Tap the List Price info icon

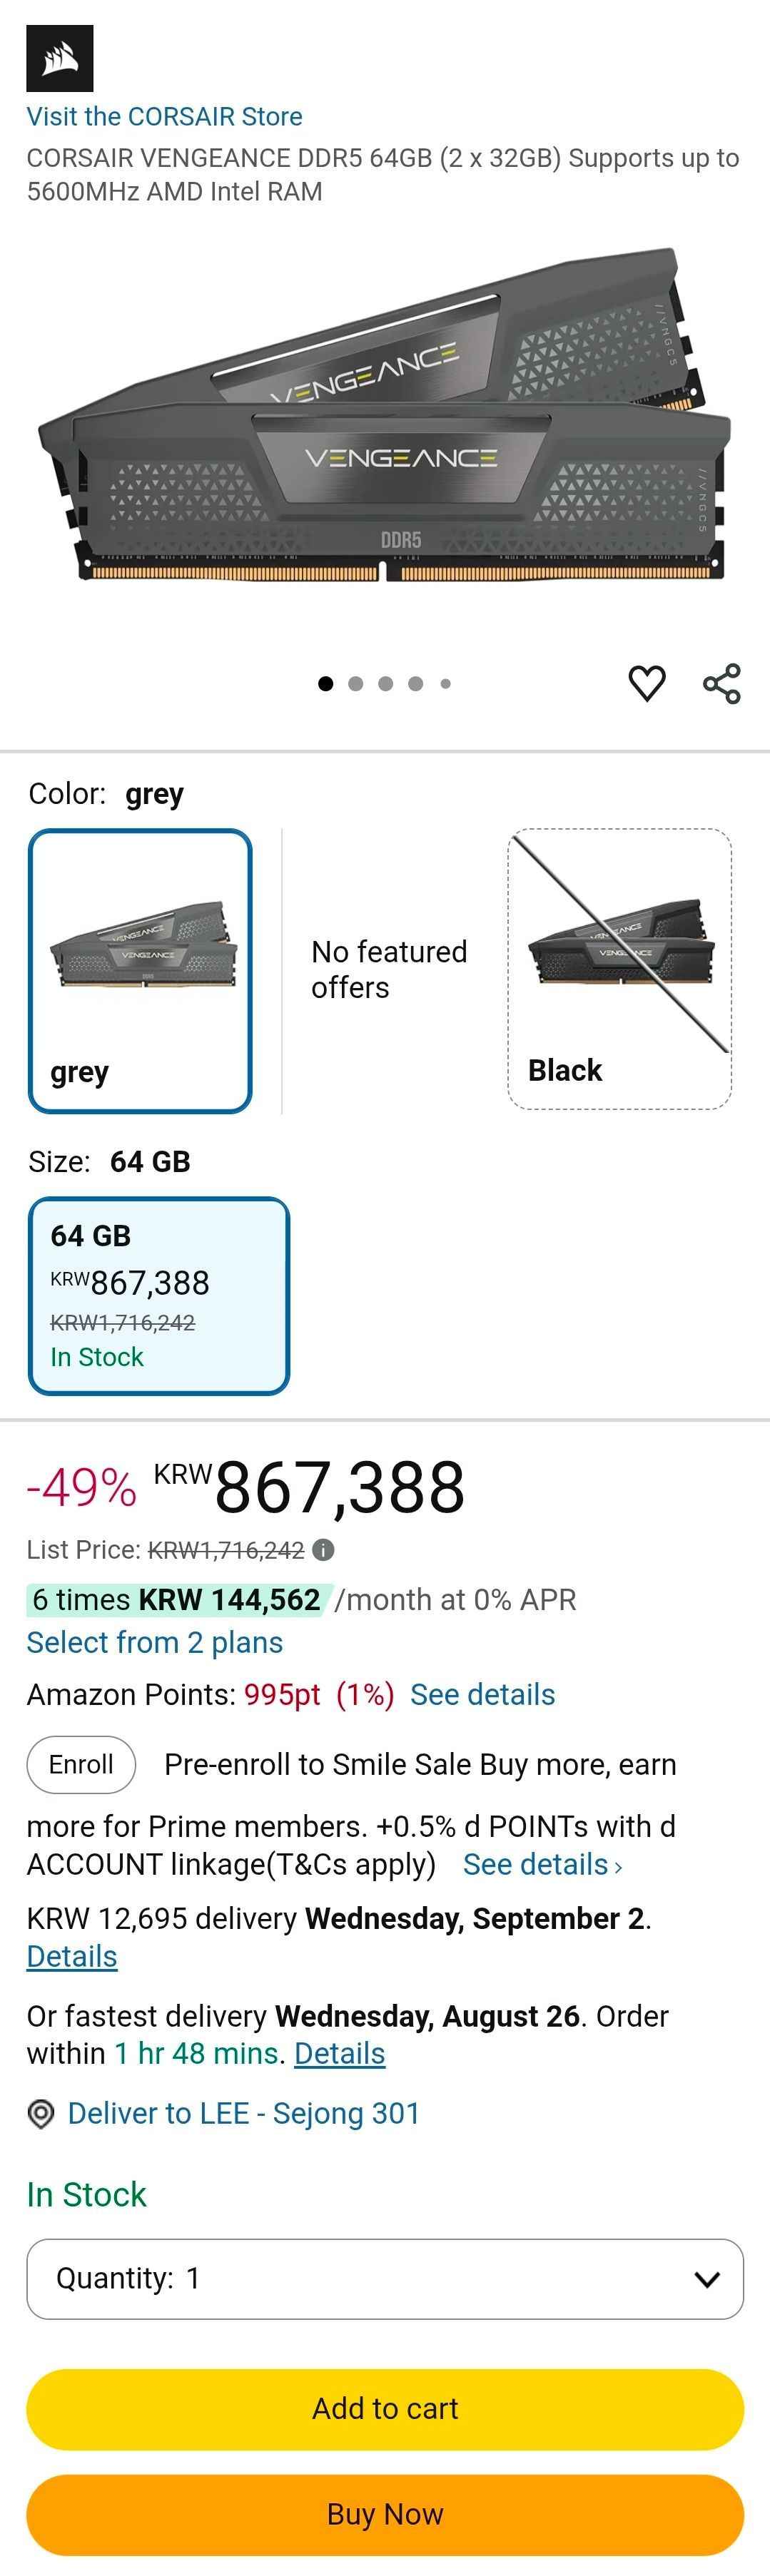tap(323, 1550)
